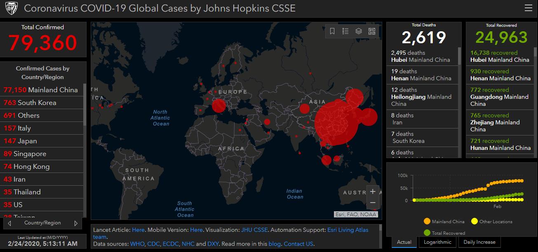This screenshot has width=538, height=252.
Task: Switch to the Actual chart tab
Action: point(404,242)
